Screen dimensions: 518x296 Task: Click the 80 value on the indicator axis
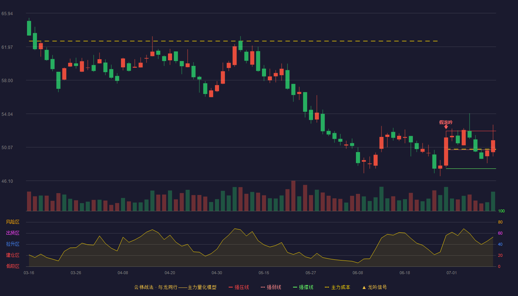500,222
